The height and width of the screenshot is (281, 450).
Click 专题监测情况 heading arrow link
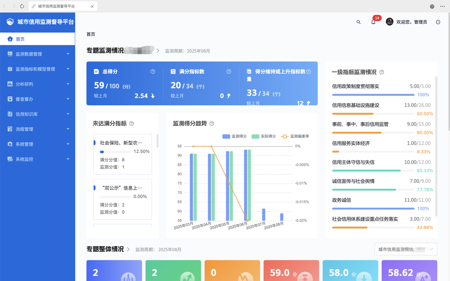(x=158, y=51)
